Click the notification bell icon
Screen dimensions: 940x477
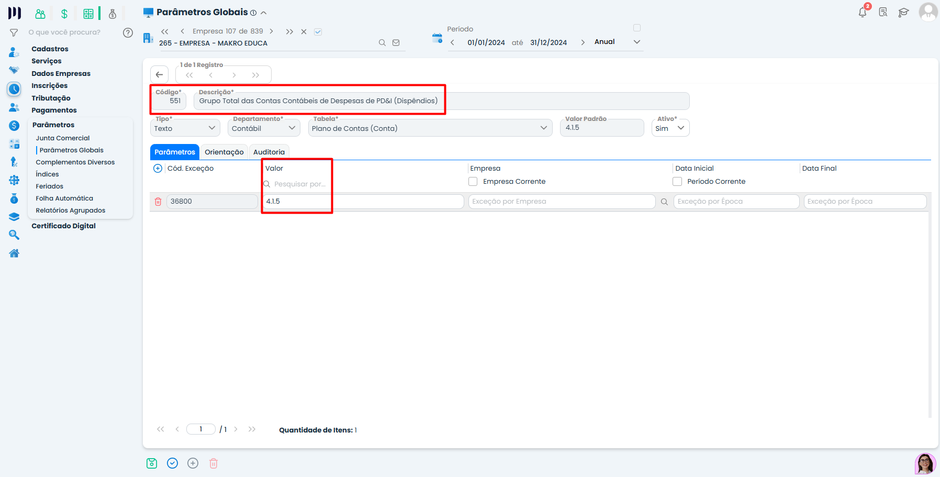(x=862, y=12)
